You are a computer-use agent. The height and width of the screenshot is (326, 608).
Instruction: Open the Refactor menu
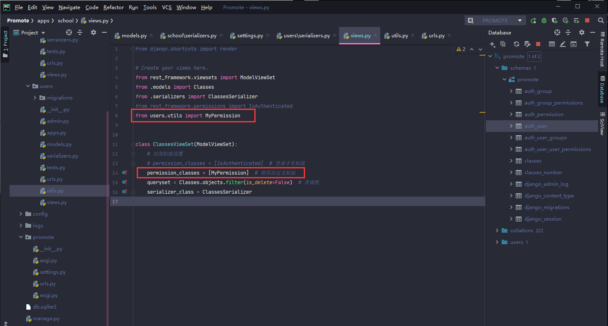pyautogui.click(x=114, y=7)
